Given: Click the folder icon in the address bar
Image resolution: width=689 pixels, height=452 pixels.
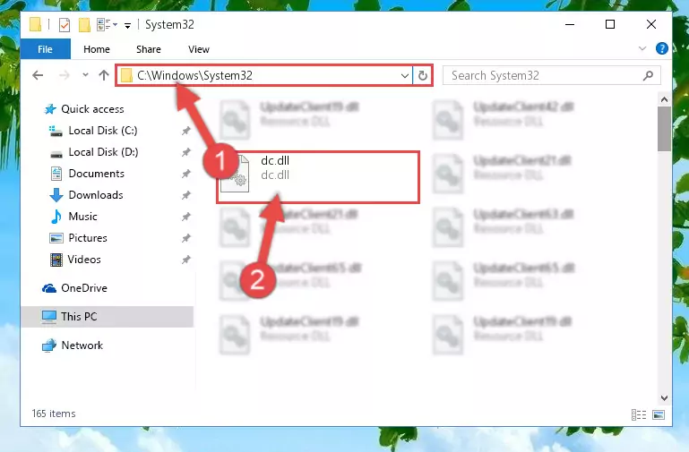Looking at the screenshot, I should point(126,75).
